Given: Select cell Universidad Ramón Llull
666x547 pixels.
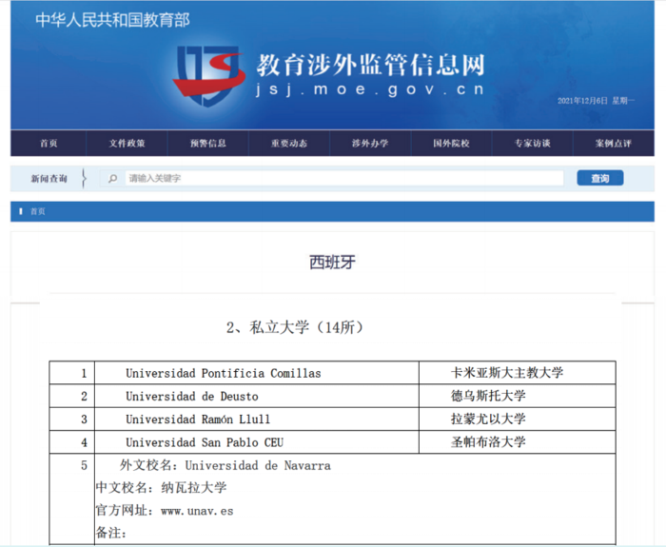Looking at the screenshot, I should [x=257, y=420].
